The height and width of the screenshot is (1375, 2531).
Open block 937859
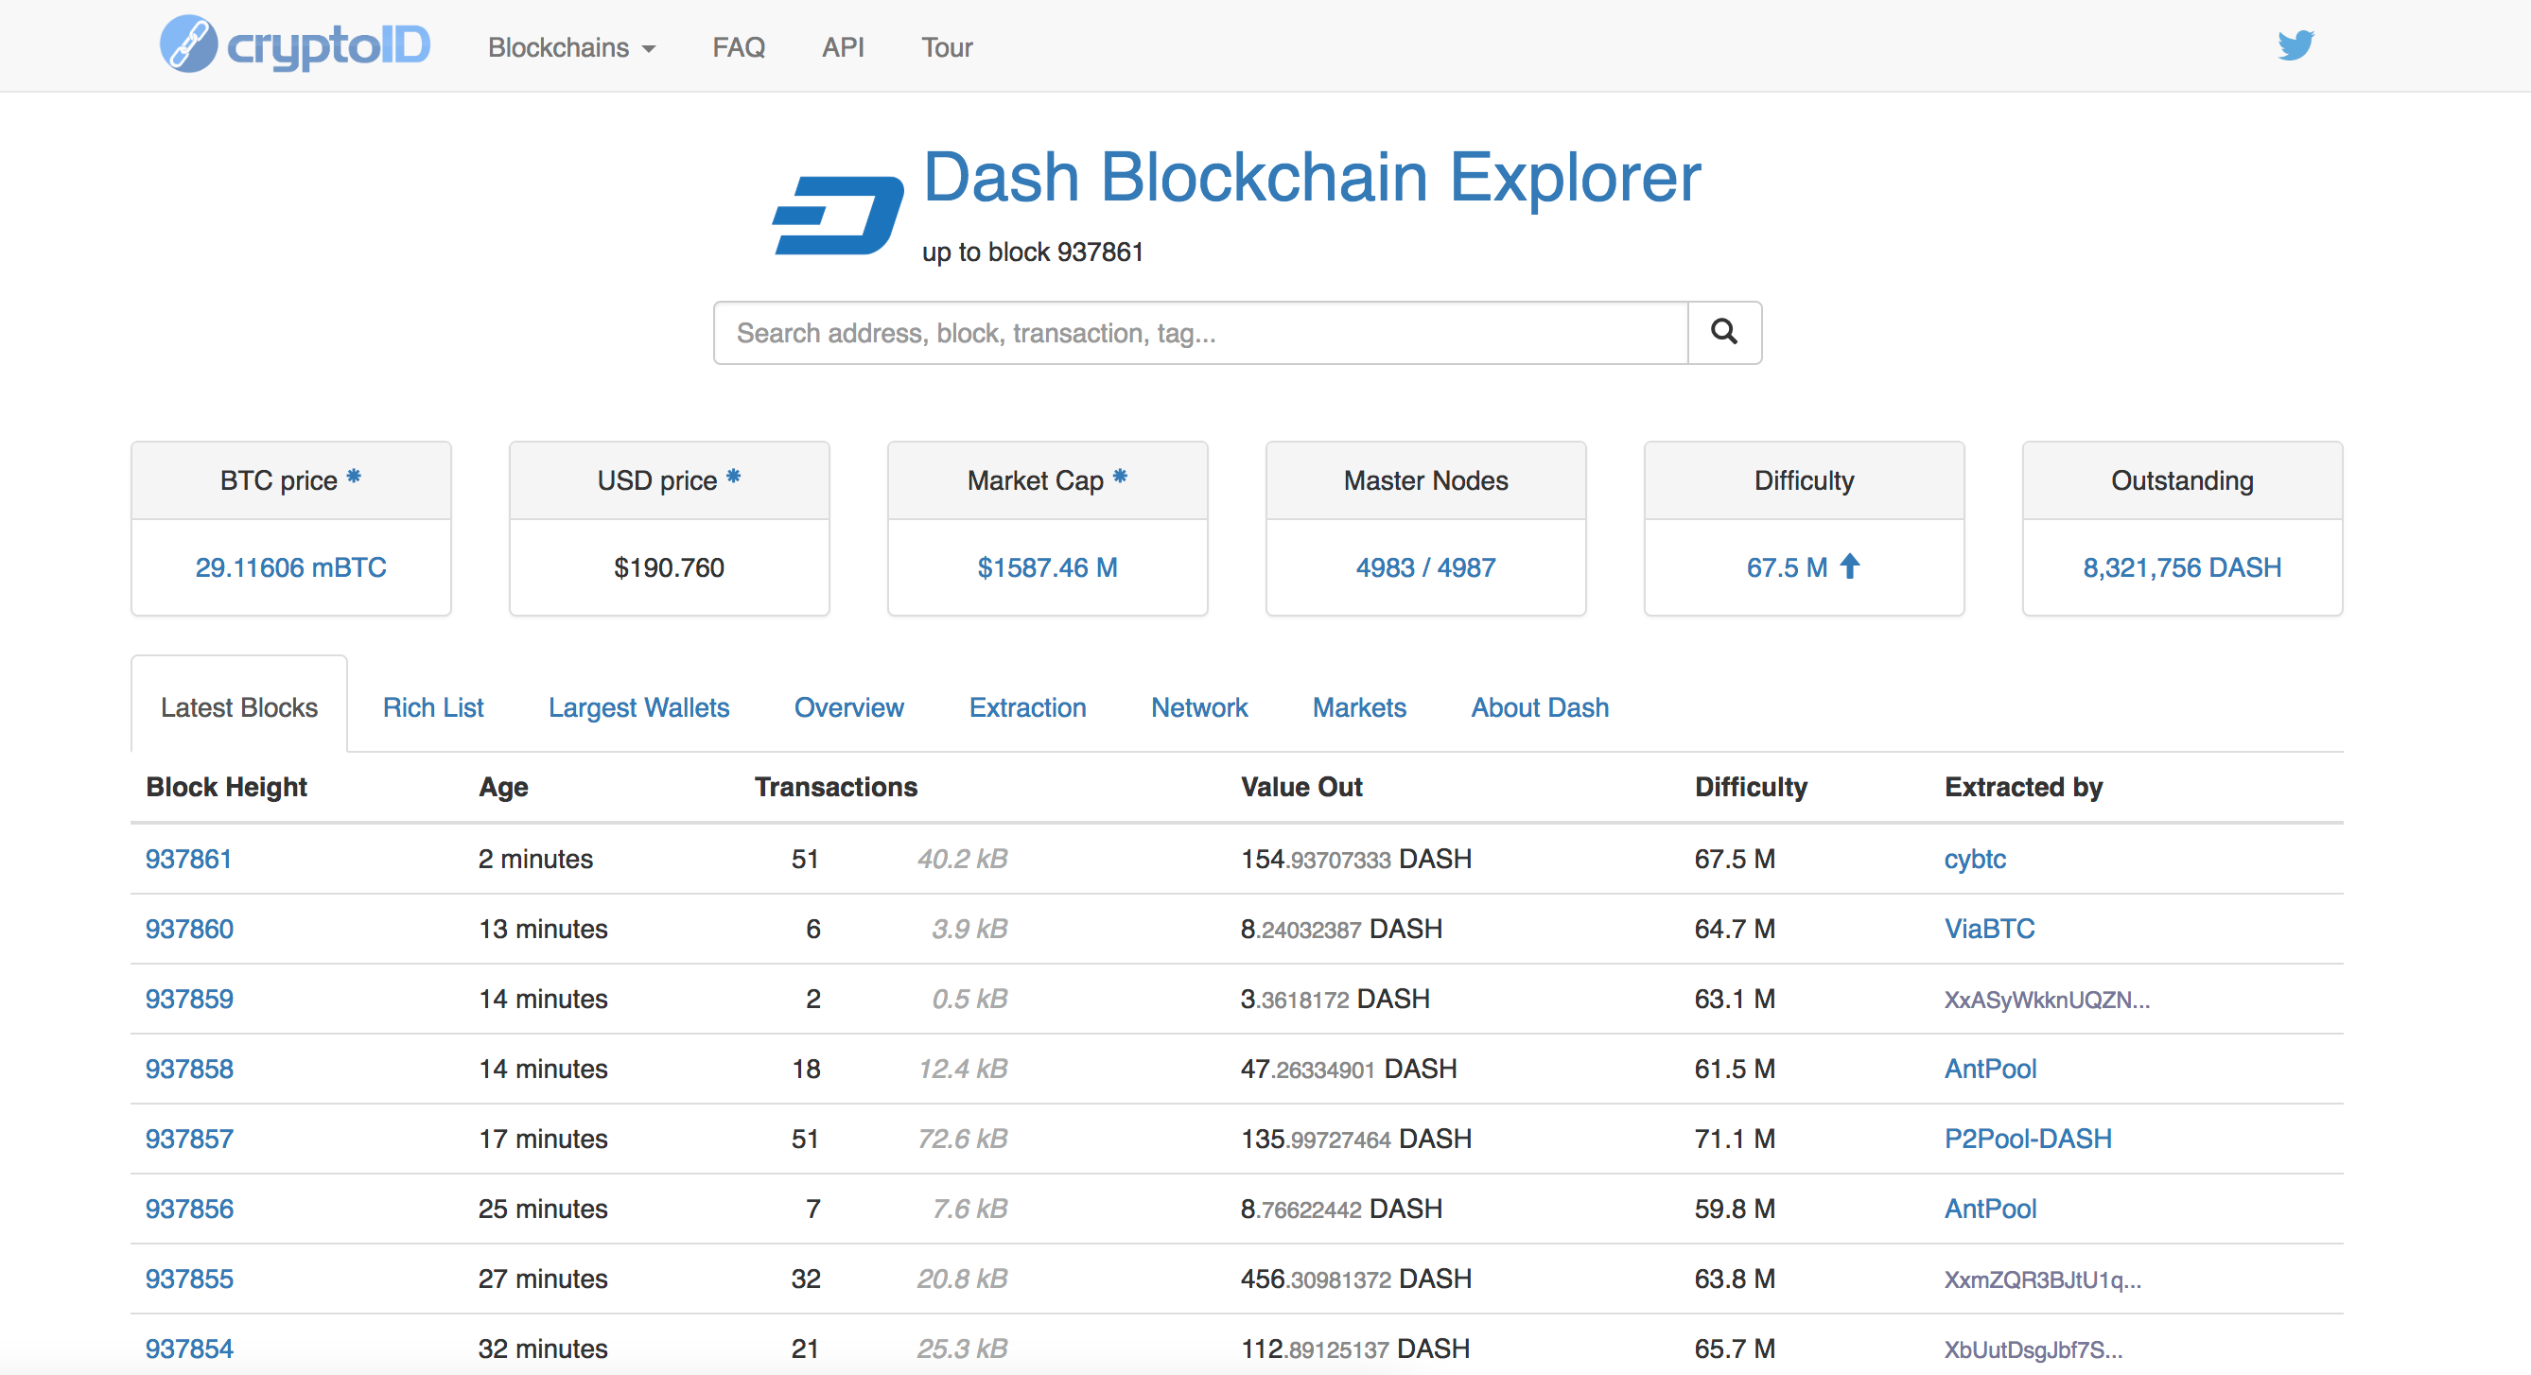click(x=189, y=998)
